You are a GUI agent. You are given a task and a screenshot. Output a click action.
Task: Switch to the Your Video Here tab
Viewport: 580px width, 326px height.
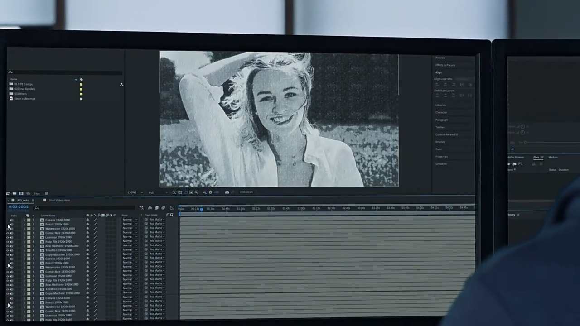click(59, 200)
